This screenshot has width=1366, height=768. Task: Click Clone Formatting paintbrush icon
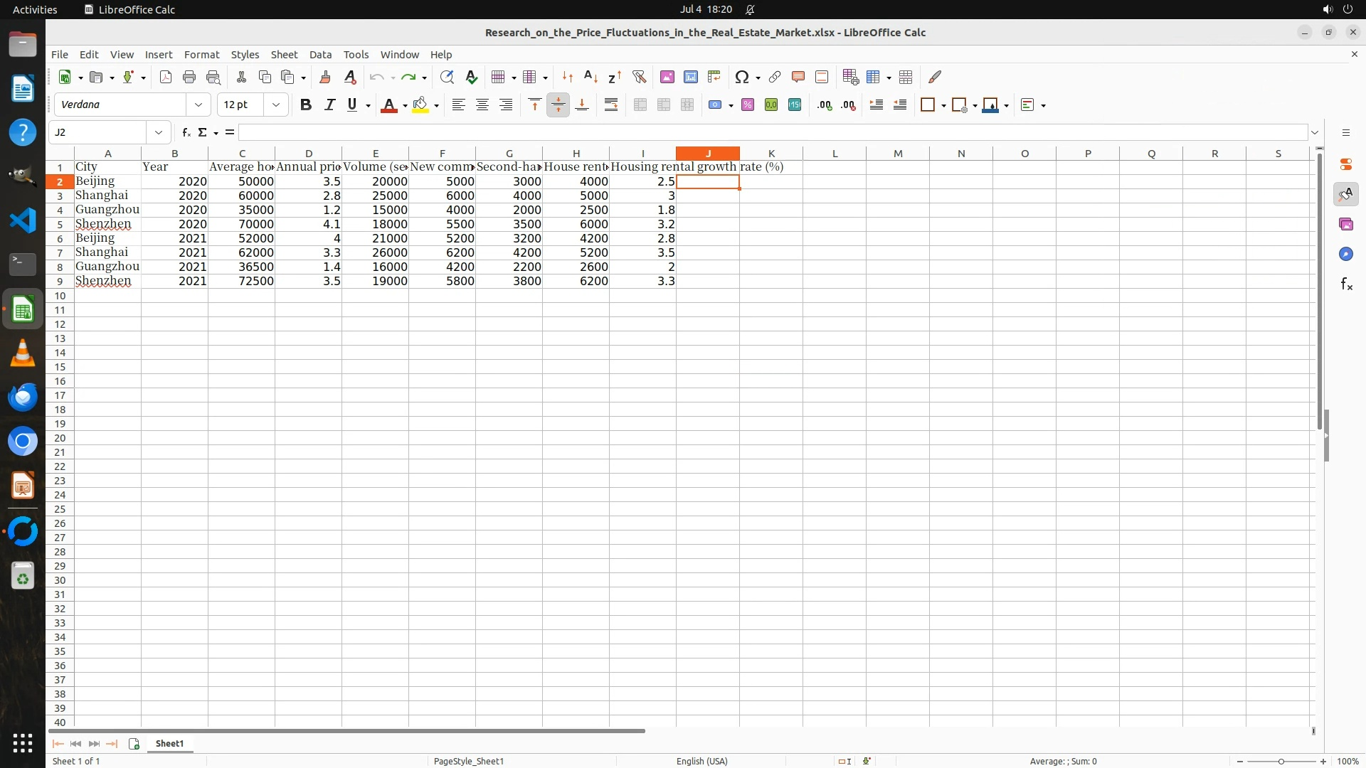[325, 77]
